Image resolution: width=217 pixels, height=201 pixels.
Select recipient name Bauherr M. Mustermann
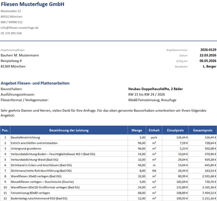coord(20,55)
